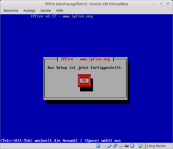Open the Maschine menu
This screenshot has width=173, height=149.
click(11, 11)
